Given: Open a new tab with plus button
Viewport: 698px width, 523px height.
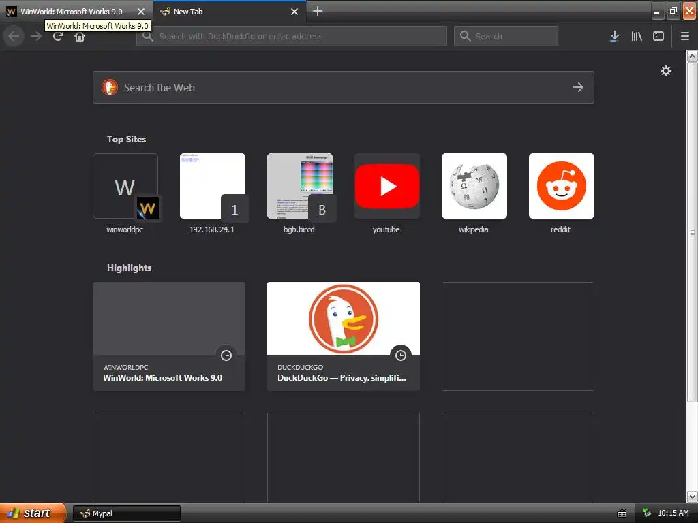Looking at the screenshot, I should [x=318, y=11].
